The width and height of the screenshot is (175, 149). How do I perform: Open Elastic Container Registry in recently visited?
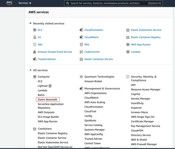146,37
